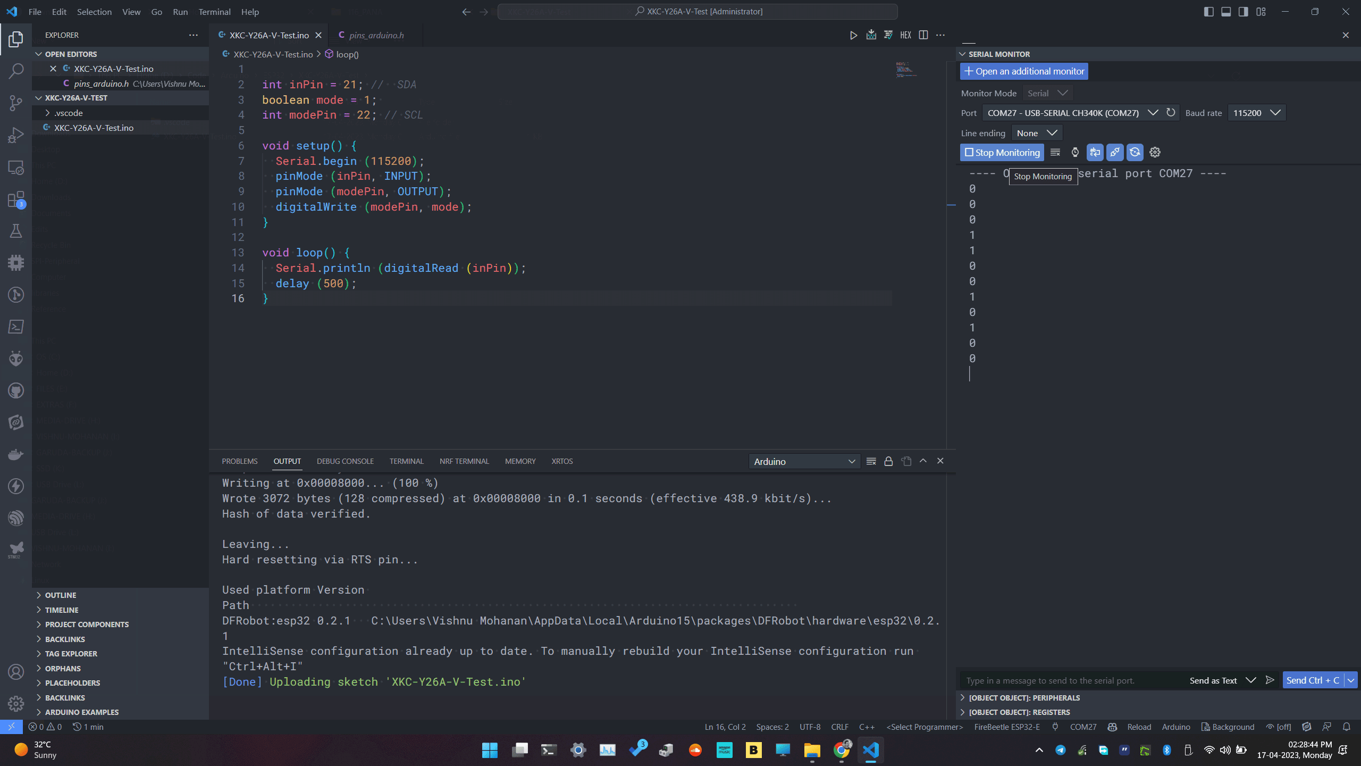The image size is (1361, 766).
Task: Refresh the serial port list
Action: (x=1171, y=113)
